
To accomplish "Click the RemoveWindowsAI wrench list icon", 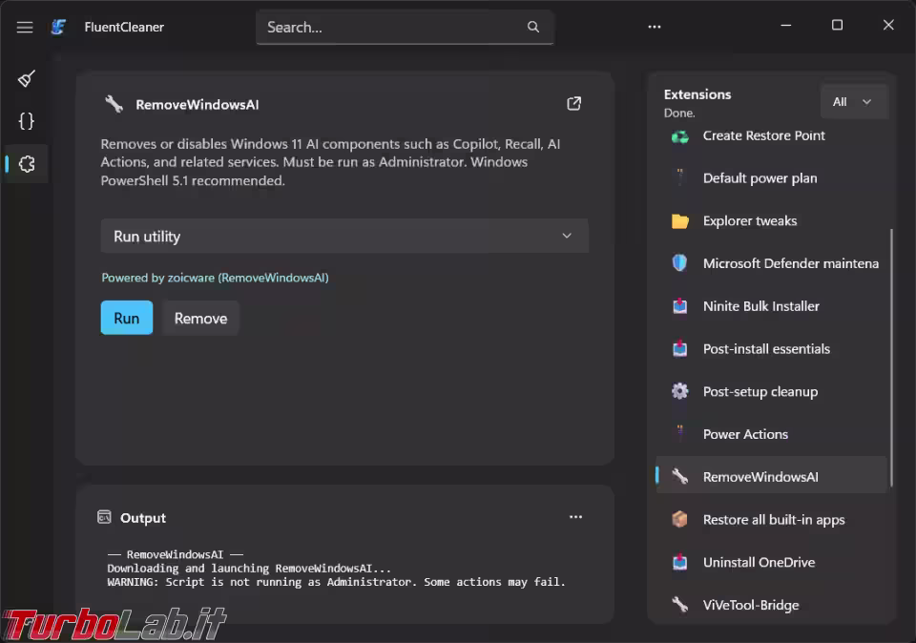I will [680, 477].
